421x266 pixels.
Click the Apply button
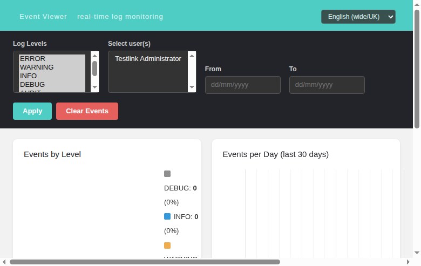click(x=32, y=111)
